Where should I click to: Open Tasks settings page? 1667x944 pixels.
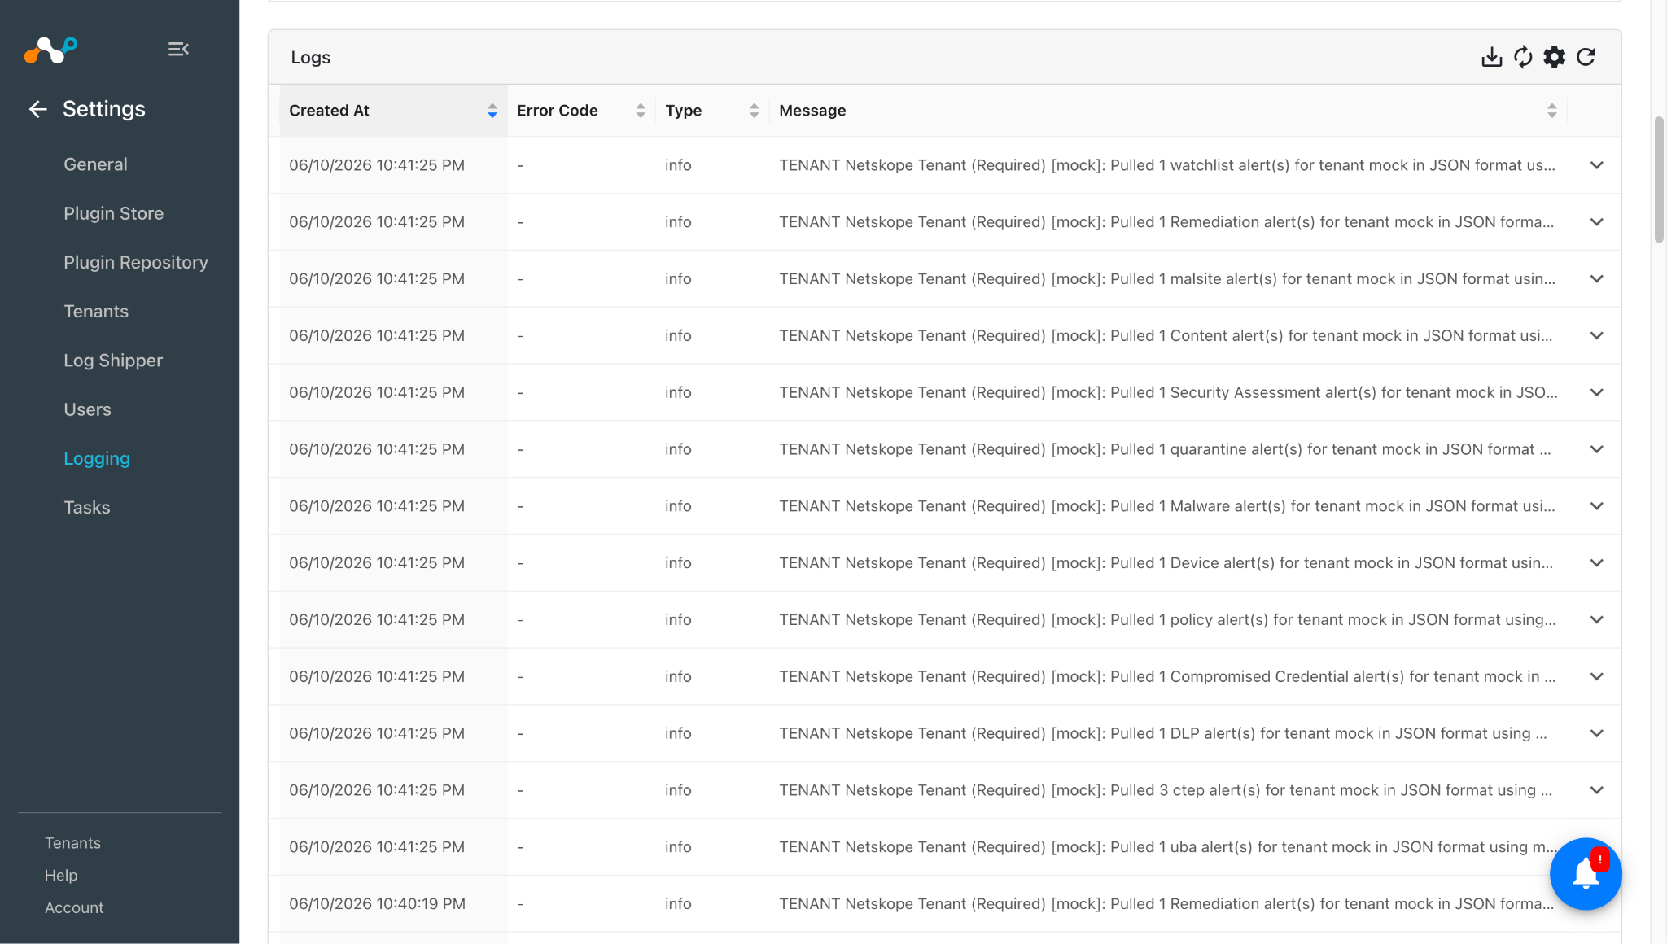pyautogui.click(x=86, y=508)
